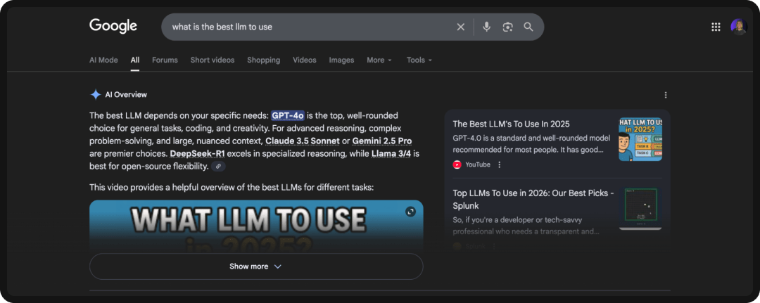Click the Google logo
The width and height of the screenshot is (760, 303).
113,26
